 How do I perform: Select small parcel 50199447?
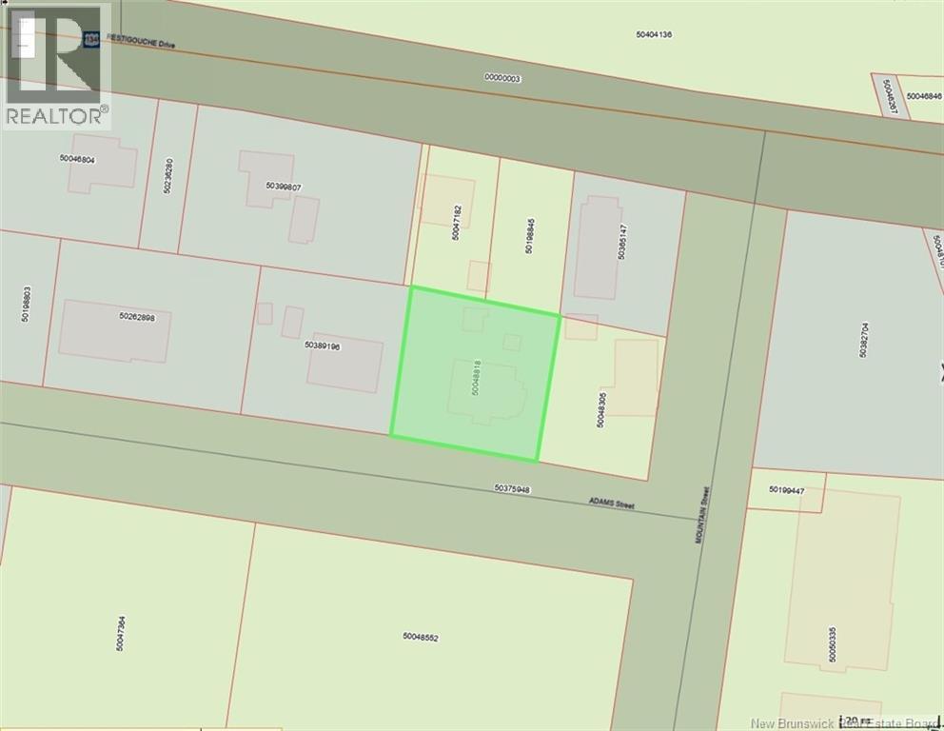pos(787,491)
